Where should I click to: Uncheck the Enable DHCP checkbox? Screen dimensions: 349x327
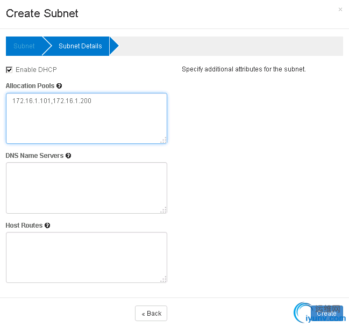(9, 70)
